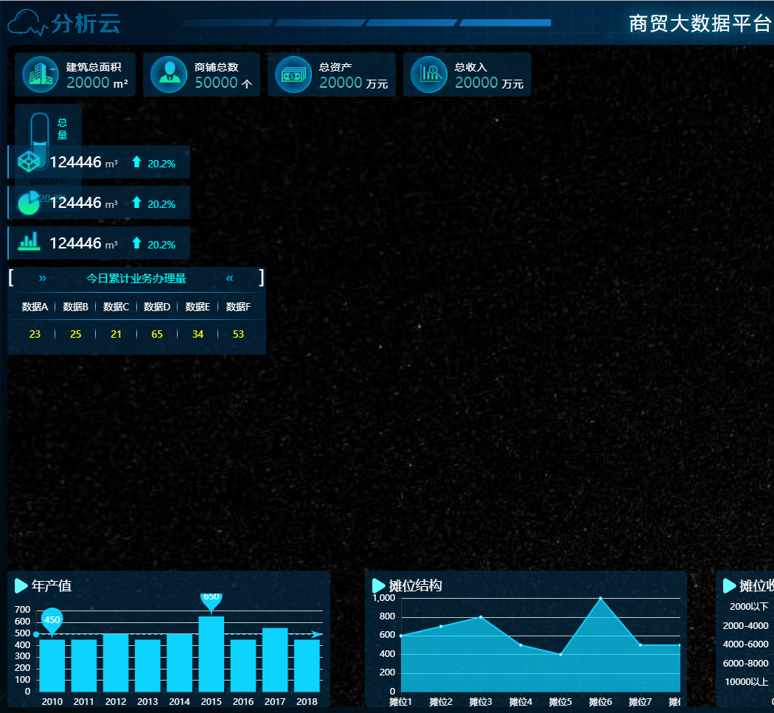This screenshot has width=774, height=713.
Task: Open the 商铺总数 card title
Action: (x=216, y=67)
